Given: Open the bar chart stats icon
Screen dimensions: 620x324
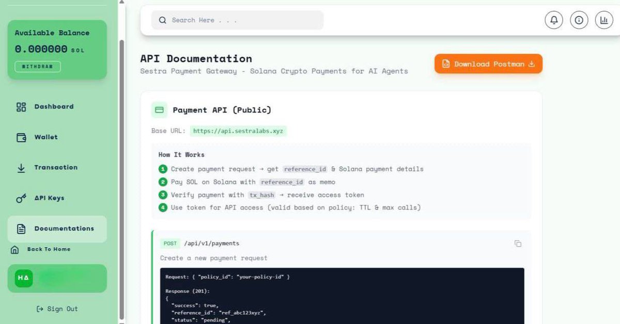Looking at the screenshot, I should [604, 20].
